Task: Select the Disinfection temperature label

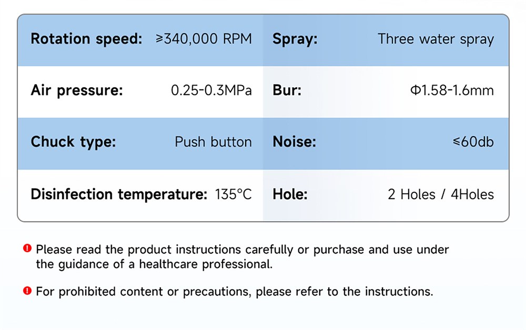Action: [119, 194]
